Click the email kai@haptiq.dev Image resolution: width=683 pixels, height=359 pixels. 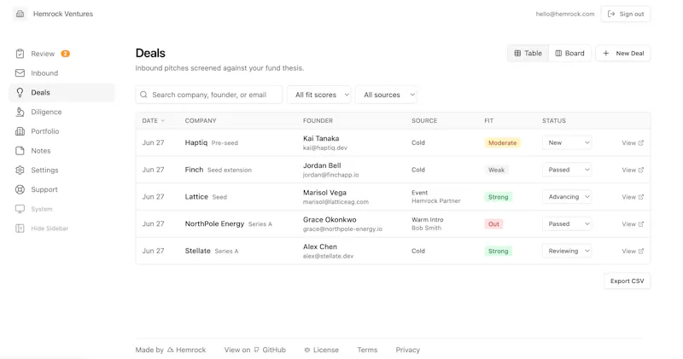click(325, 148)
